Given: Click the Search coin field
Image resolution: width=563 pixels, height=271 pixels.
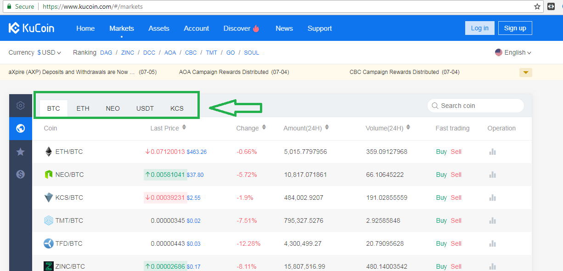Looking at the screenshot, I should pyautogui.click(x=476, y=106).
